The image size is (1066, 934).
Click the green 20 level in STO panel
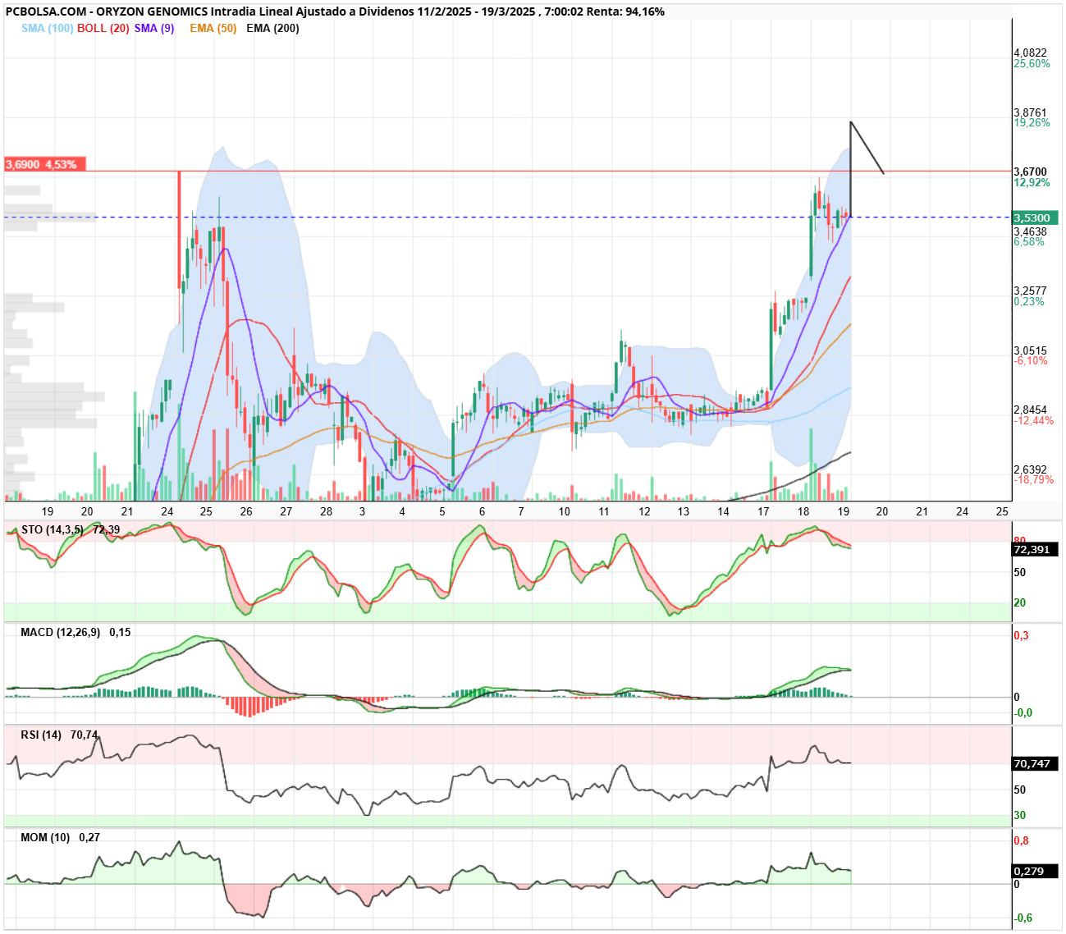click(1019, 602)
